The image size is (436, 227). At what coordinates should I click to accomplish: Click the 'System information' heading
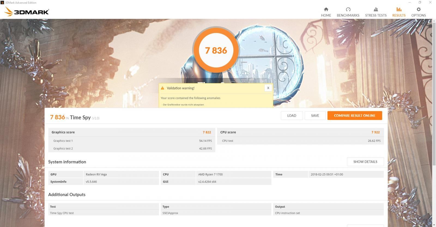pyautogui.click(x=67, y=162)
